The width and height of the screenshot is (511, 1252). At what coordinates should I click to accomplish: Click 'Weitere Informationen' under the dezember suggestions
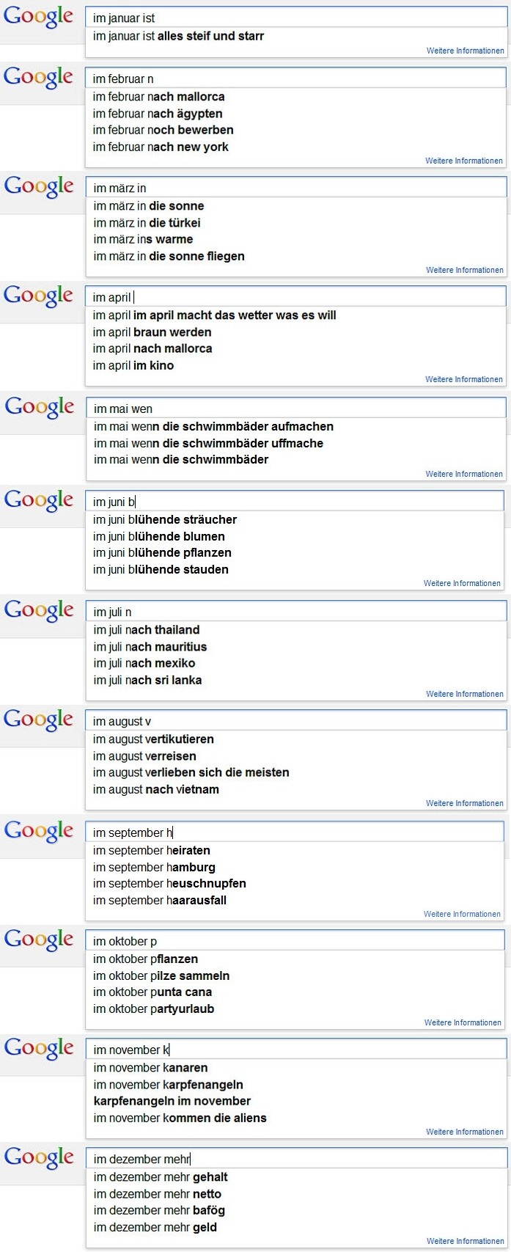click(465, 1242)
